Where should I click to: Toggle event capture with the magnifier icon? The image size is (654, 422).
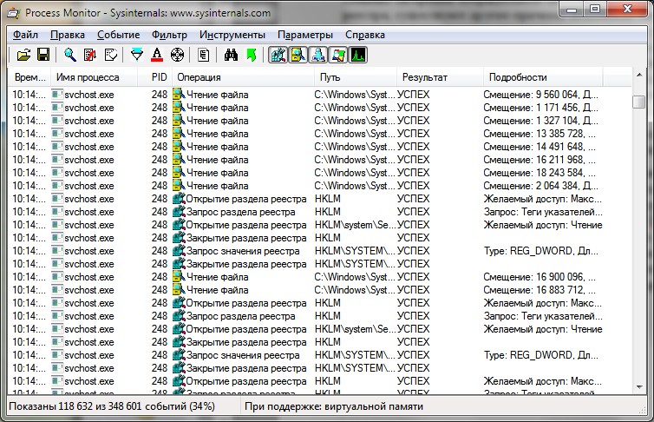(69, 55)
